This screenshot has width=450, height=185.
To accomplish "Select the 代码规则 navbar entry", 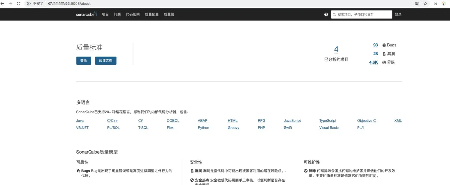I will point(133,14).
